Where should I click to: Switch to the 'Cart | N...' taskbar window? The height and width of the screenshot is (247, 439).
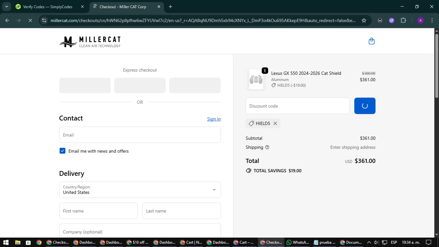[x=191, y=242]
